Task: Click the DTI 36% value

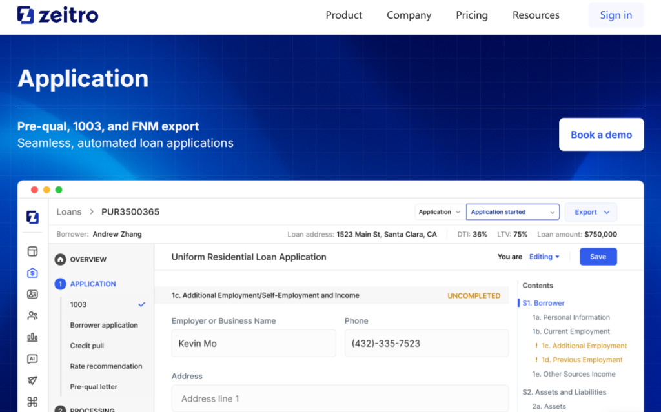Action: [x=480, y=234]
